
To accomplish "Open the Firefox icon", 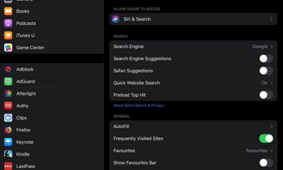I will [8, 130].
